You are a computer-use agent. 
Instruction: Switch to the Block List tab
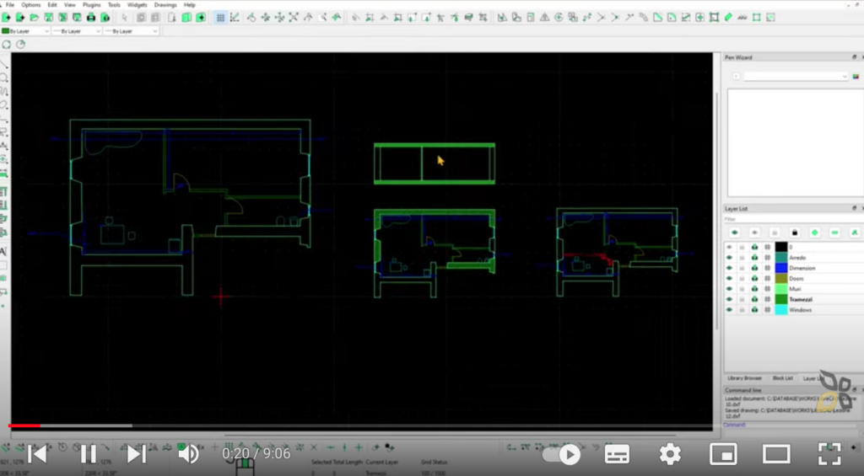point(782,378)
